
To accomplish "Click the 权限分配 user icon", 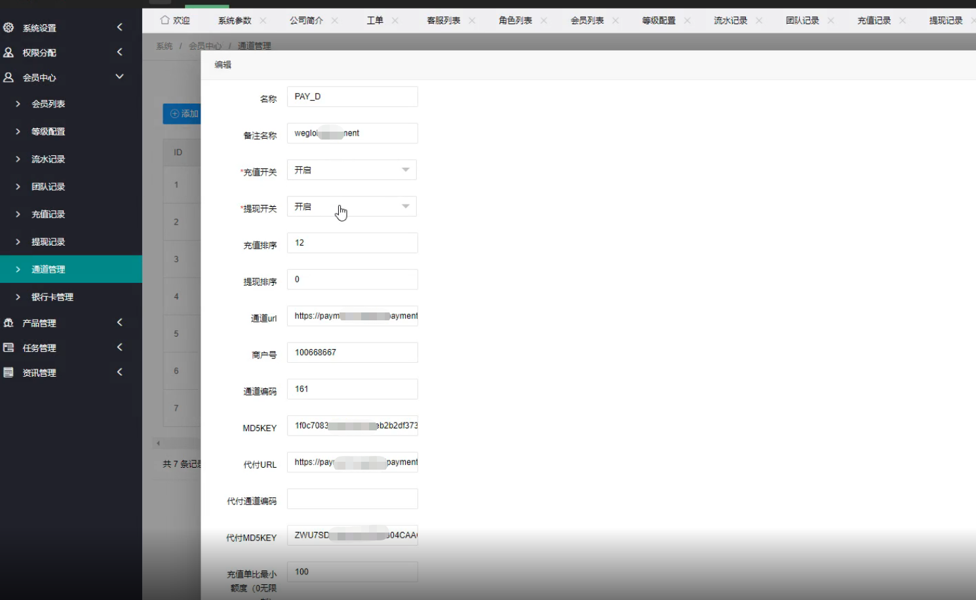I will [9, 52].
